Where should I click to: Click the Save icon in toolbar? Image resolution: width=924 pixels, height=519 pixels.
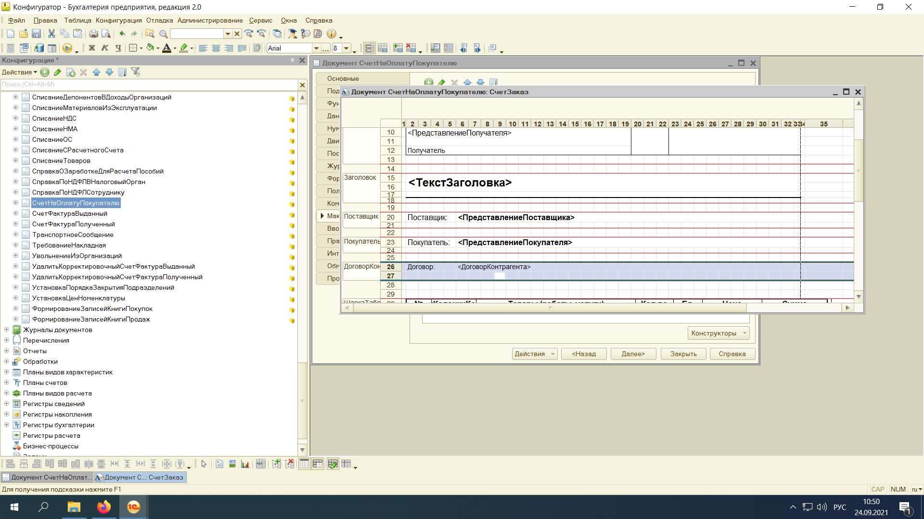(36, 34)
